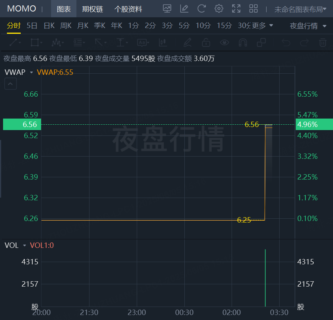Viewport: 333px width, 320px height.
Task: Select the brush pencil drawing tool
Action: pos(187,43)
